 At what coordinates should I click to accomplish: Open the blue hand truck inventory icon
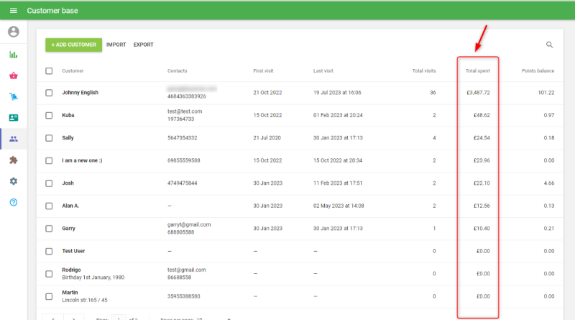(13, 96)
